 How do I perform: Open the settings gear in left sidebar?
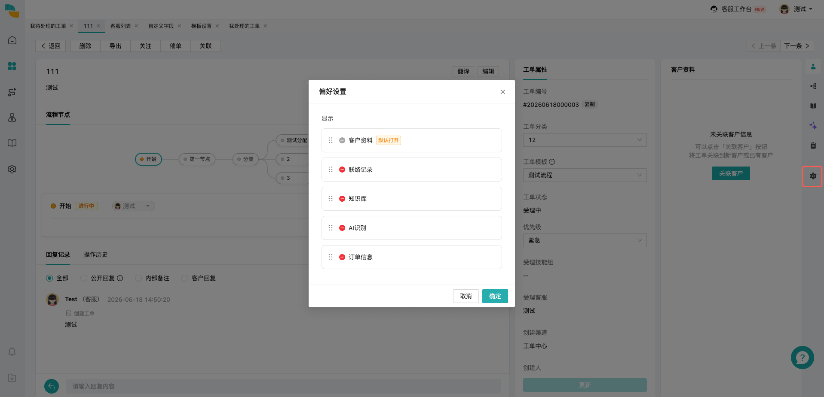12,169
